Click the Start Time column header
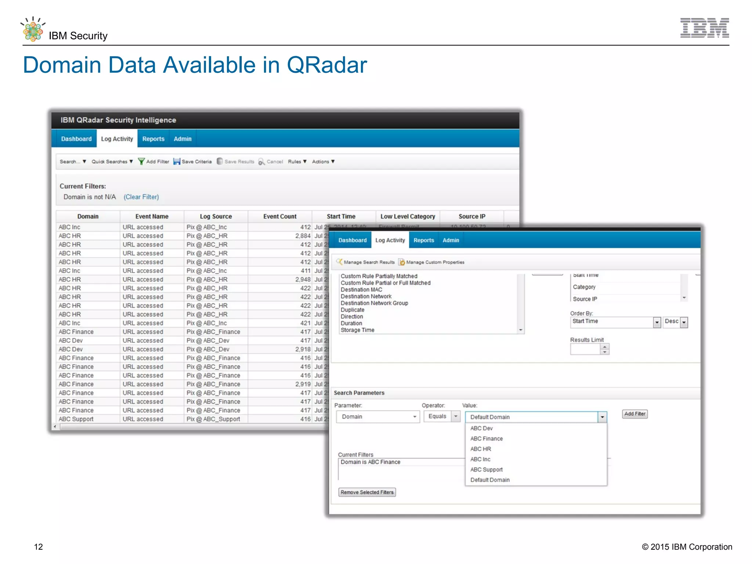752x564 pixels. click(x=341, y=217)
